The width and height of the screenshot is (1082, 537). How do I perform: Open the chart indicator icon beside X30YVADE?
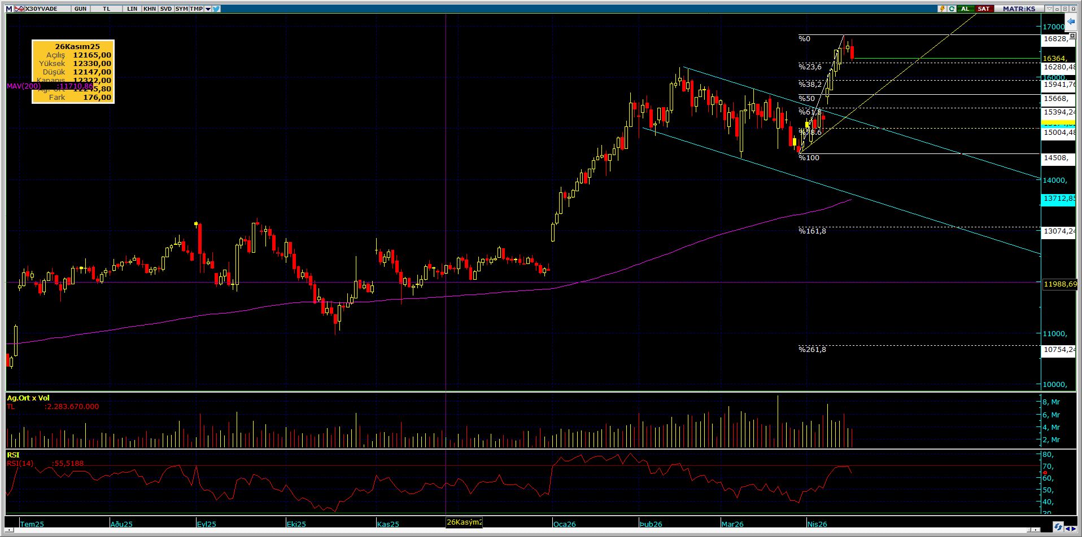click(19, 8)
